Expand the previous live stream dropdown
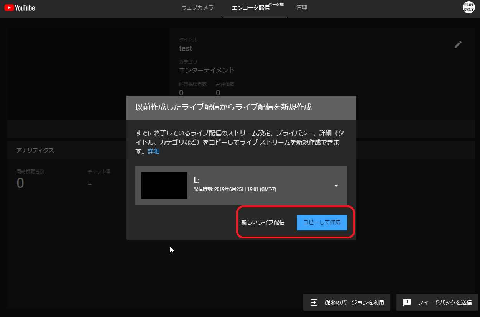480x317 pixels. pos(336,186)
